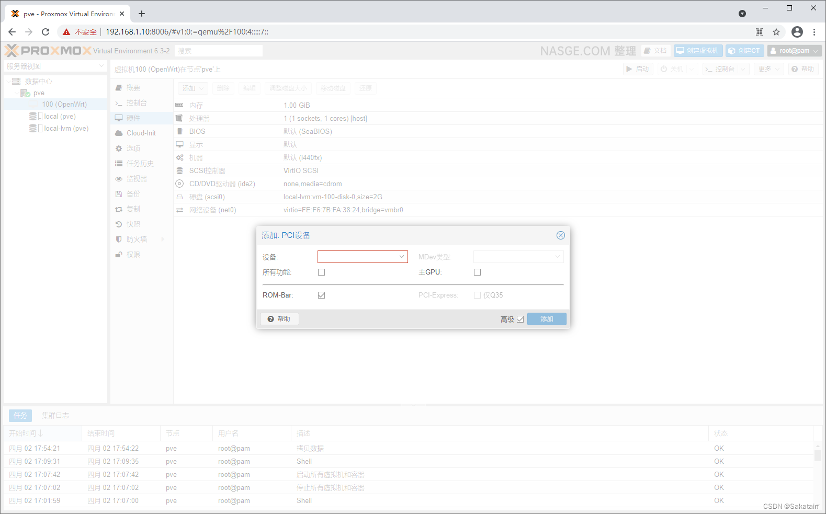Select the 处理器 processor row
Screen dimensions: 826x514
click(x=499, y=118)
